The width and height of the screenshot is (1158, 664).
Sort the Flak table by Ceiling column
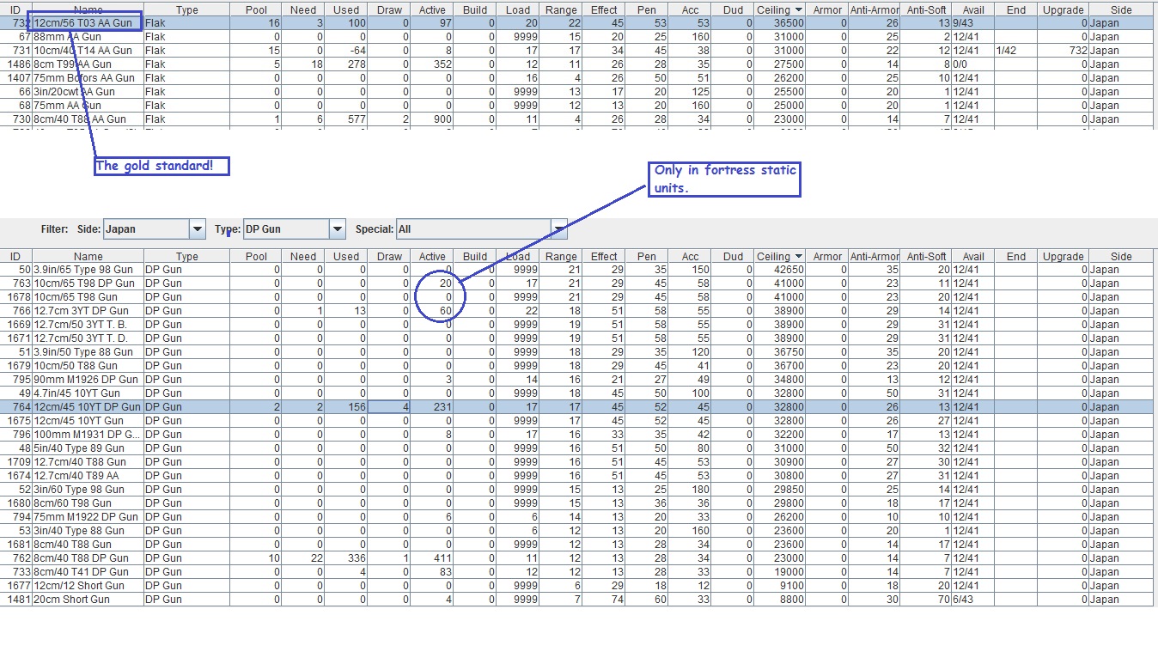click(x=780, y=9)
